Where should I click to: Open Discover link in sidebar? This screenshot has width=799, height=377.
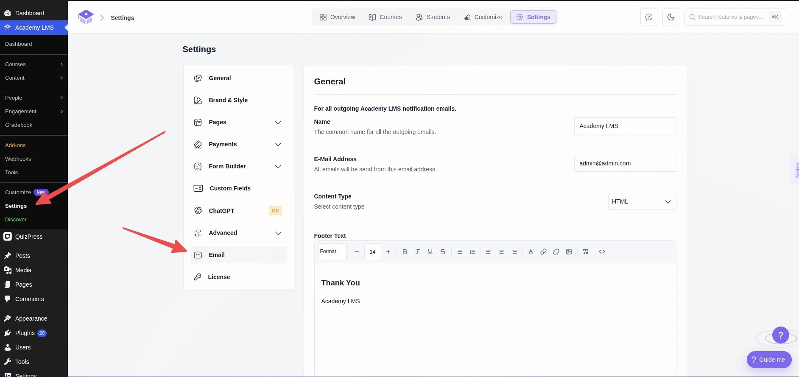(16, 220)
